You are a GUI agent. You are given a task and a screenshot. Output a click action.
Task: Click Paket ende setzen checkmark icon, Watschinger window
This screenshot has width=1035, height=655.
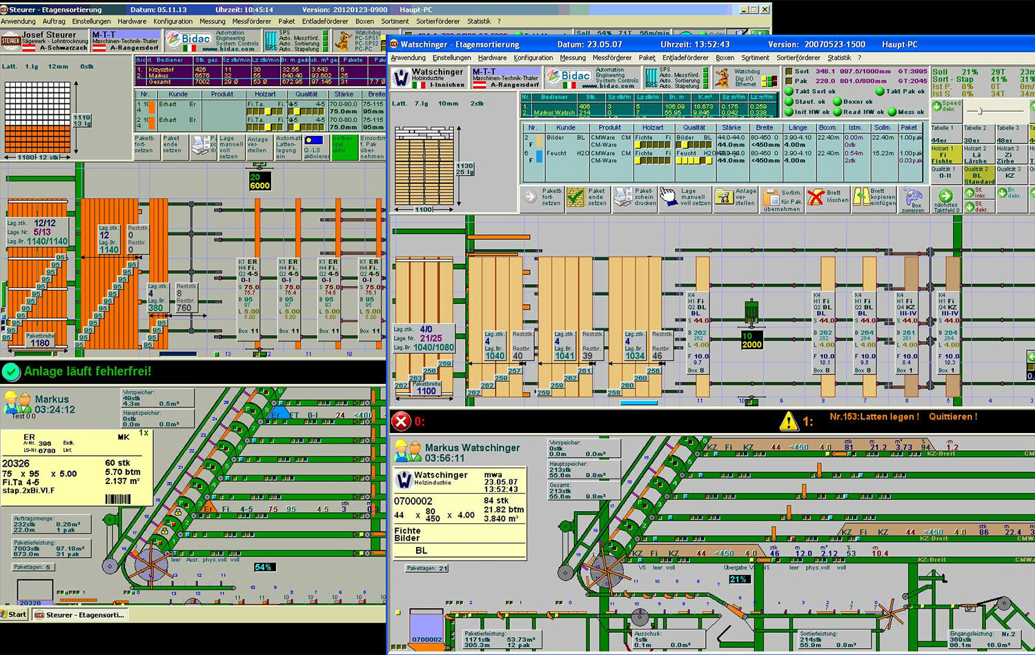click(575, 198)
